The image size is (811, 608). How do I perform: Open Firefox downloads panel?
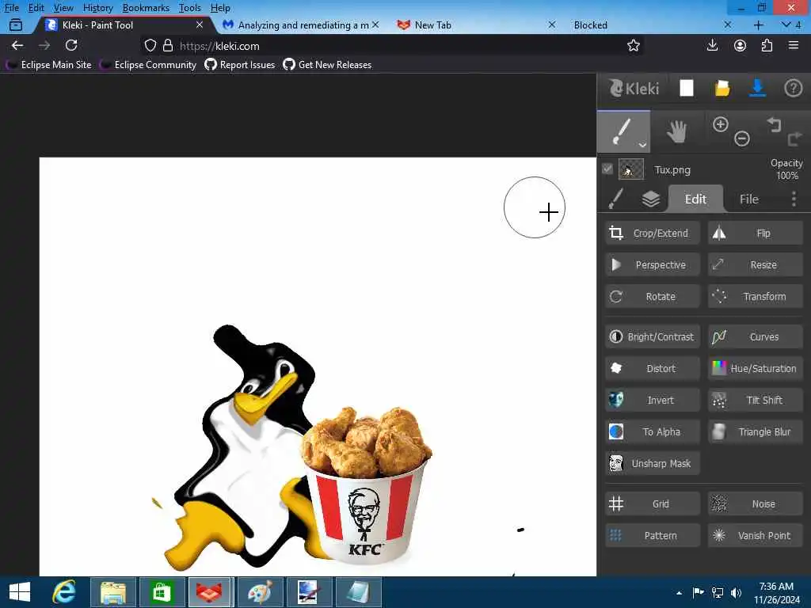[x=712, y=45]
